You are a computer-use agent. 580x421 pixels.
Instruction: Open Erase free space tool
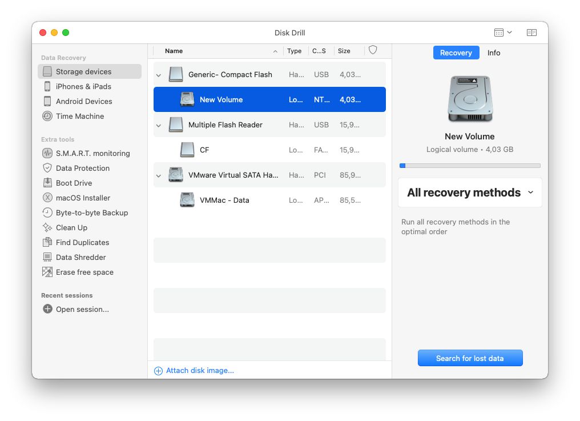(x=84, y=272)
